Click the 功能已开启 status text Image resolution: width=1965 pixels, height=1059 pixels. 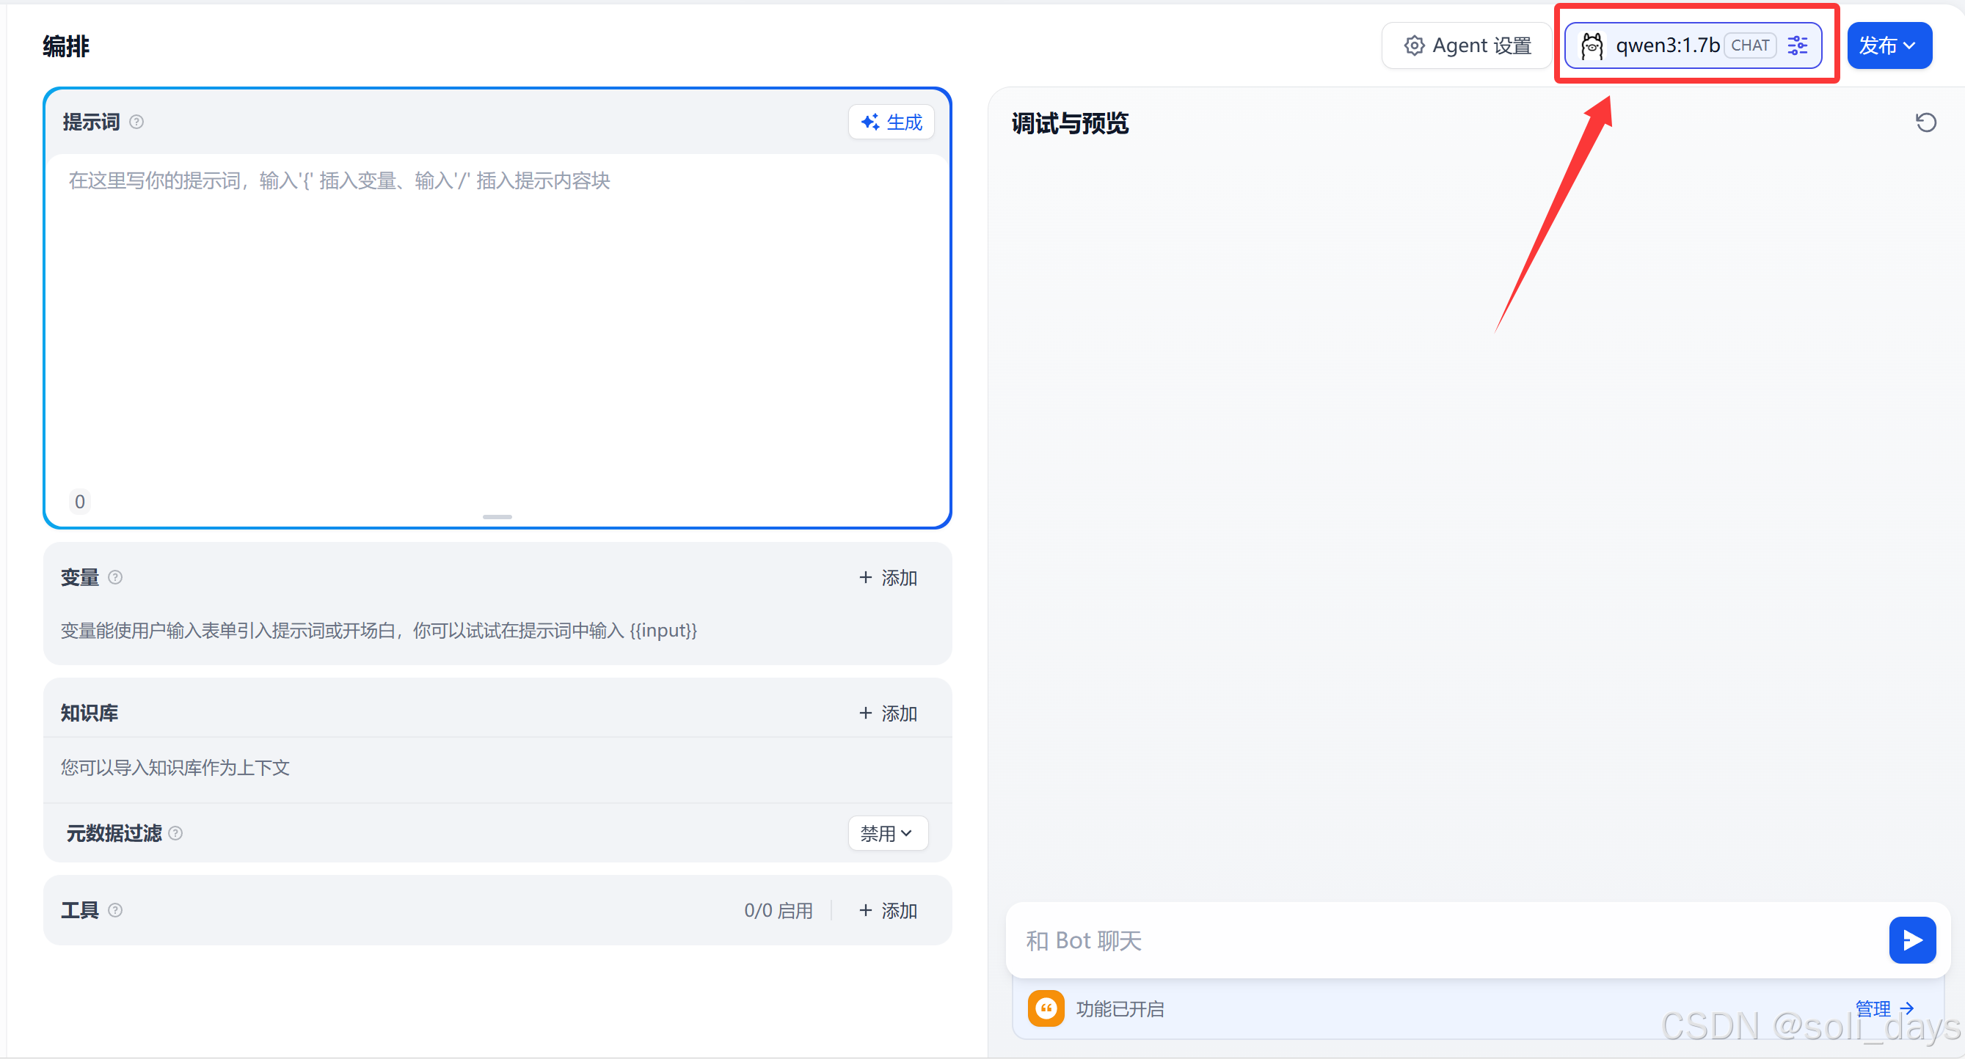[1120, 1008]
